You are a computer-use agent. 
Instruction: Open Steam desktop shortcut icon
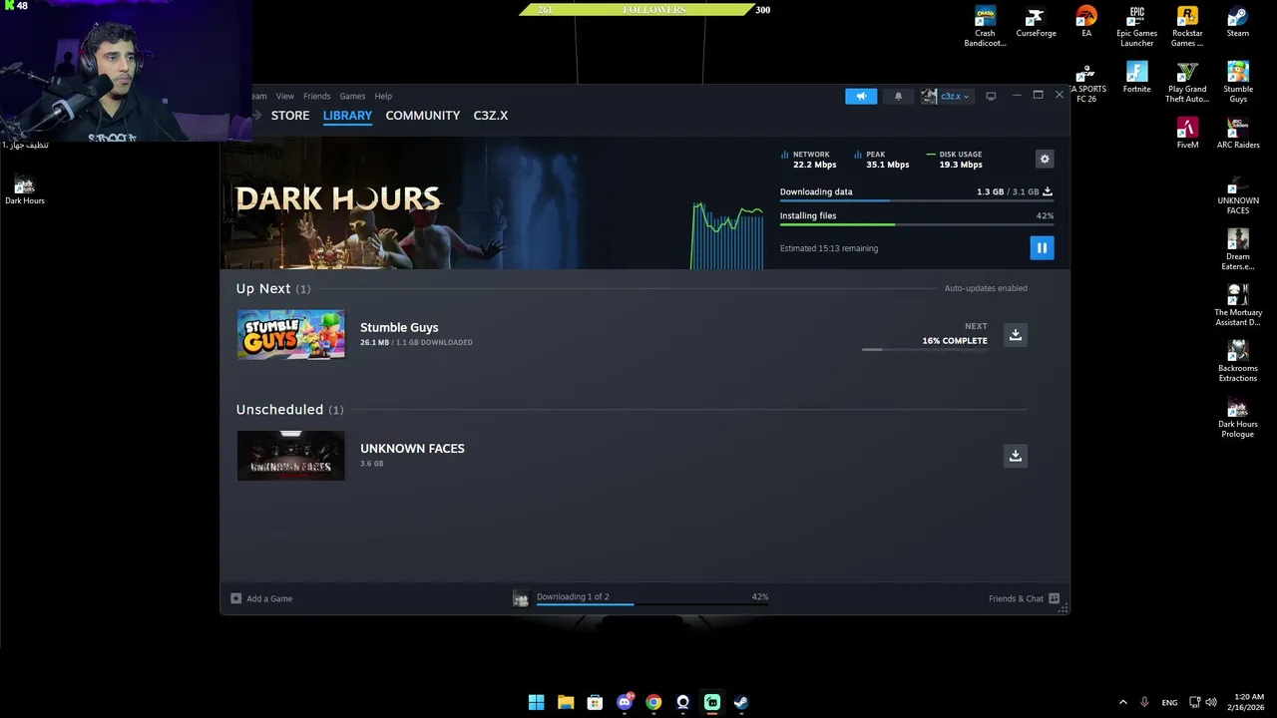click(1238, 23)
